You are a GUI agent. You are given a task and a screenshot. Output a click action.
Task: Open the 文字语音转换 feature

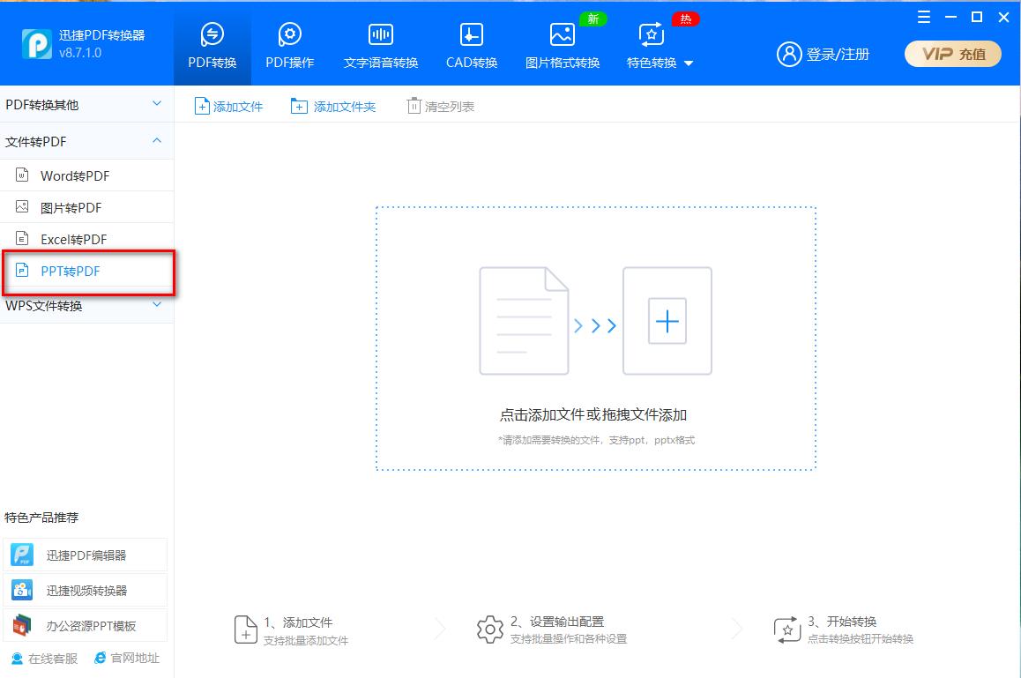[x=379, y=44]
